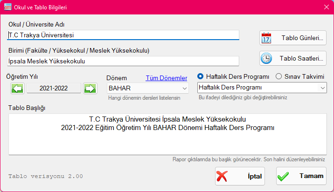Click the Okul / Üniversite Adı text field
334x192 pixels.
pyautogui.click(x=123, y=35)
